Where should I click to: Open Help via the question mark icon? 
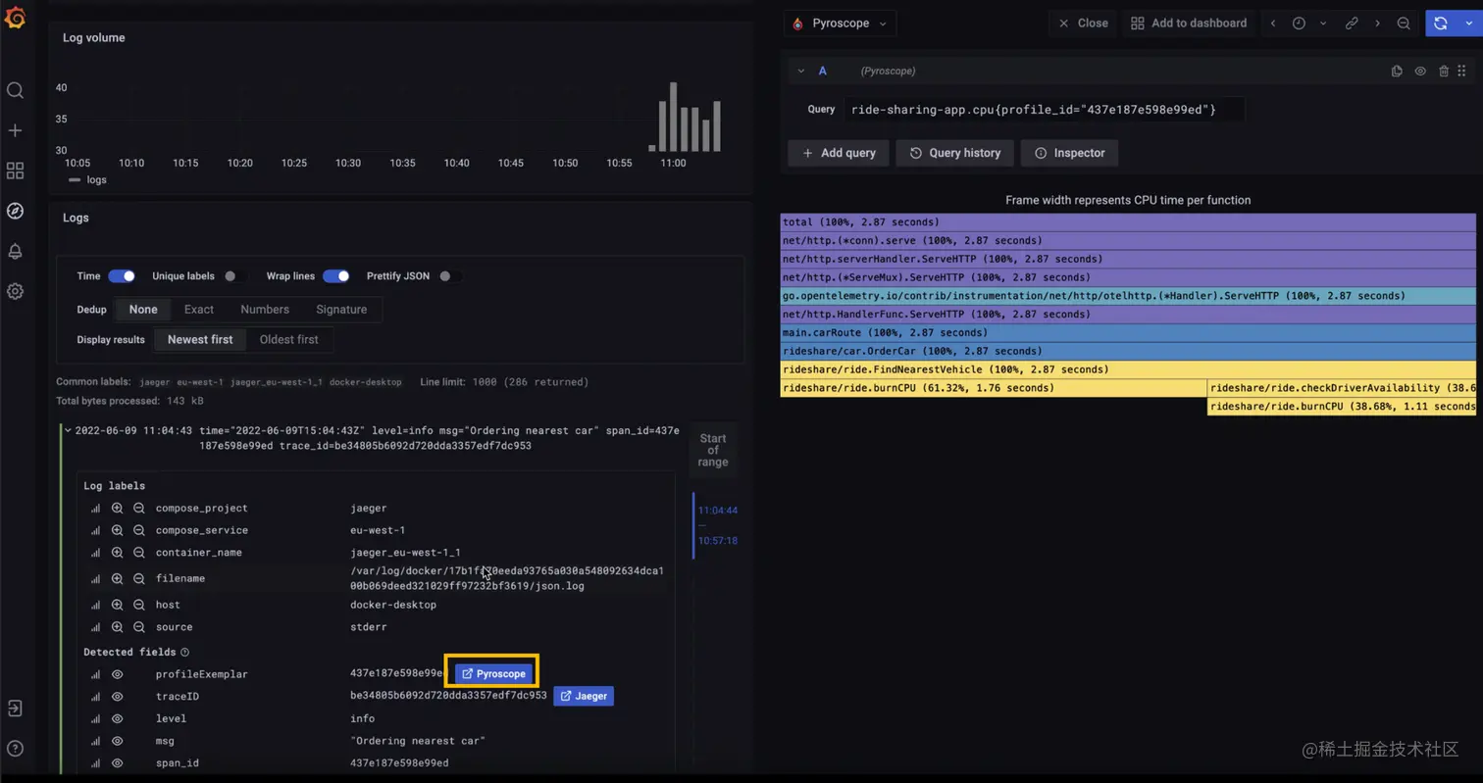(x=15, y=749)
